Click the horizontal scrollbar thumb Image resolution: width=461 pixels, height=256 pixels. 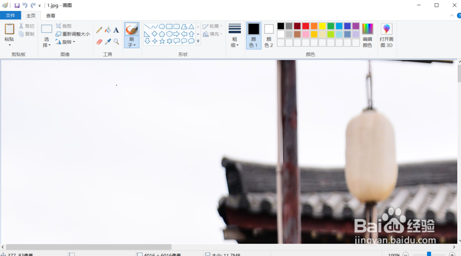[89, 247]
